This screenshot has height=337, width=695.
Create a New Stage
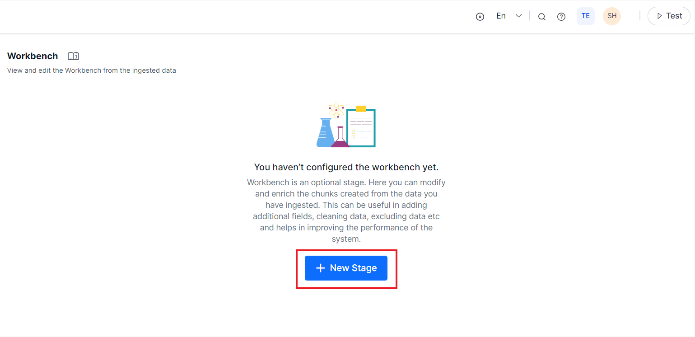(x=346, y=268)
